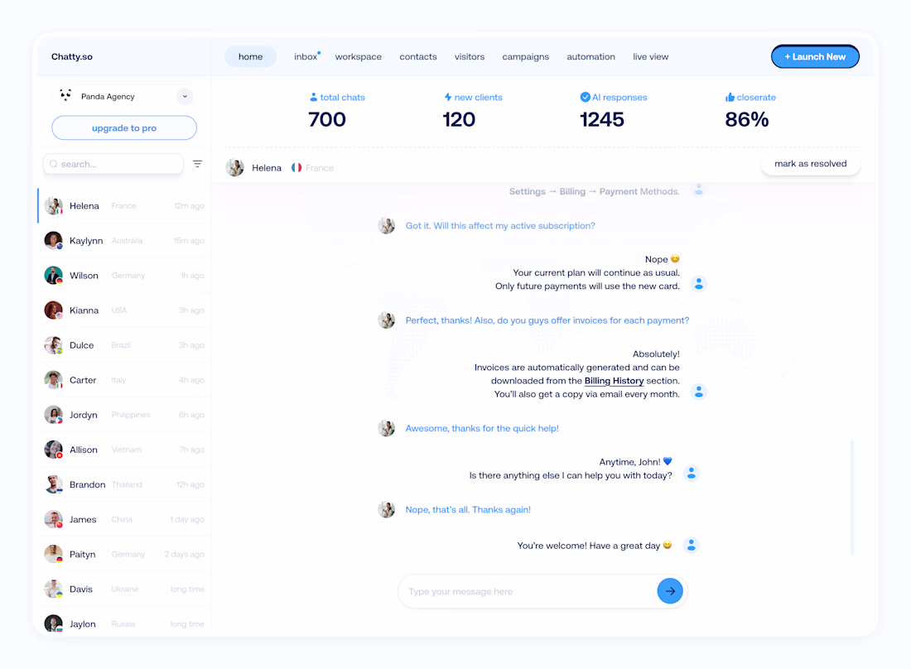Go to the contacts tab

[417, 56]
